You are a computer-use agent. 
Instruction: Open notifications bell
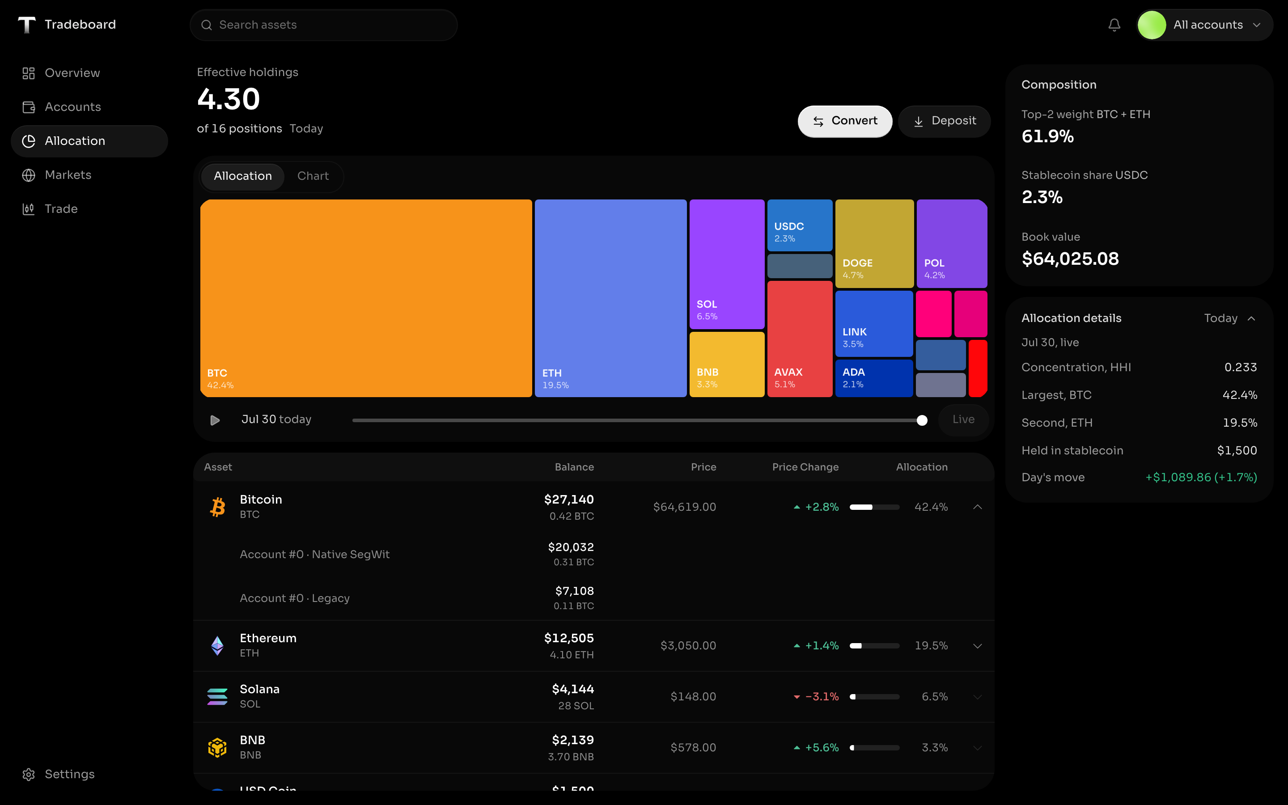tap(1114, 25)
